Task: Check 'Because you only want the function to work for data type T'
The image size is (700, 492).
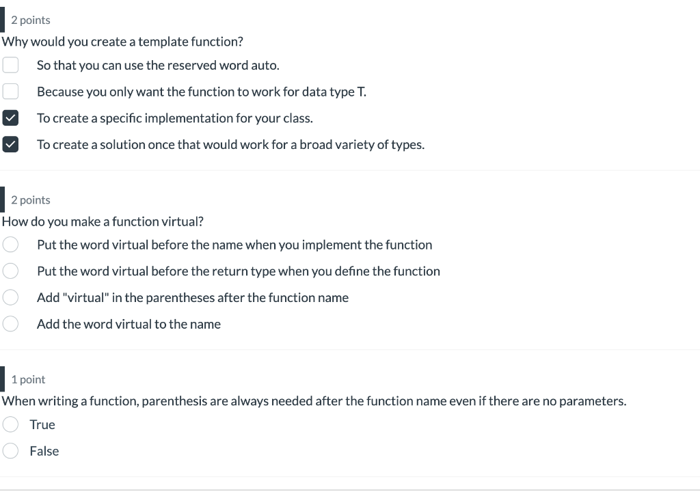Action: [10, 91]
